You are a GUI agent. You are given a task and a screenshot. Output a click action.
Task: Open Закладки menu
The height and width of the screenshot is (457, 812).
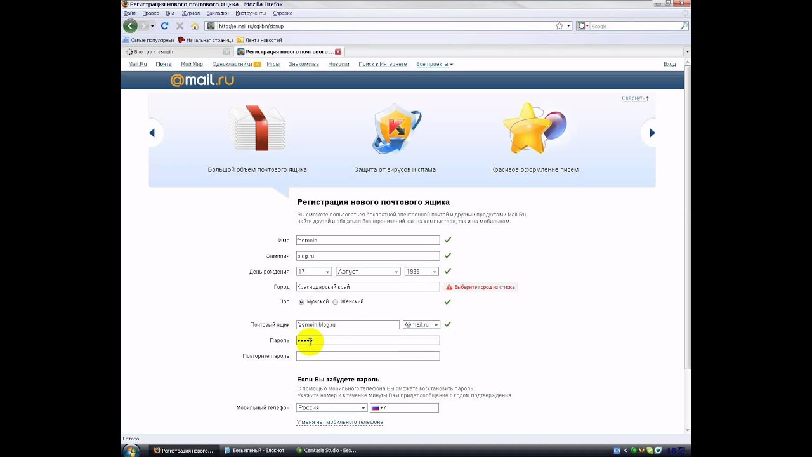(x=218, y=13)
